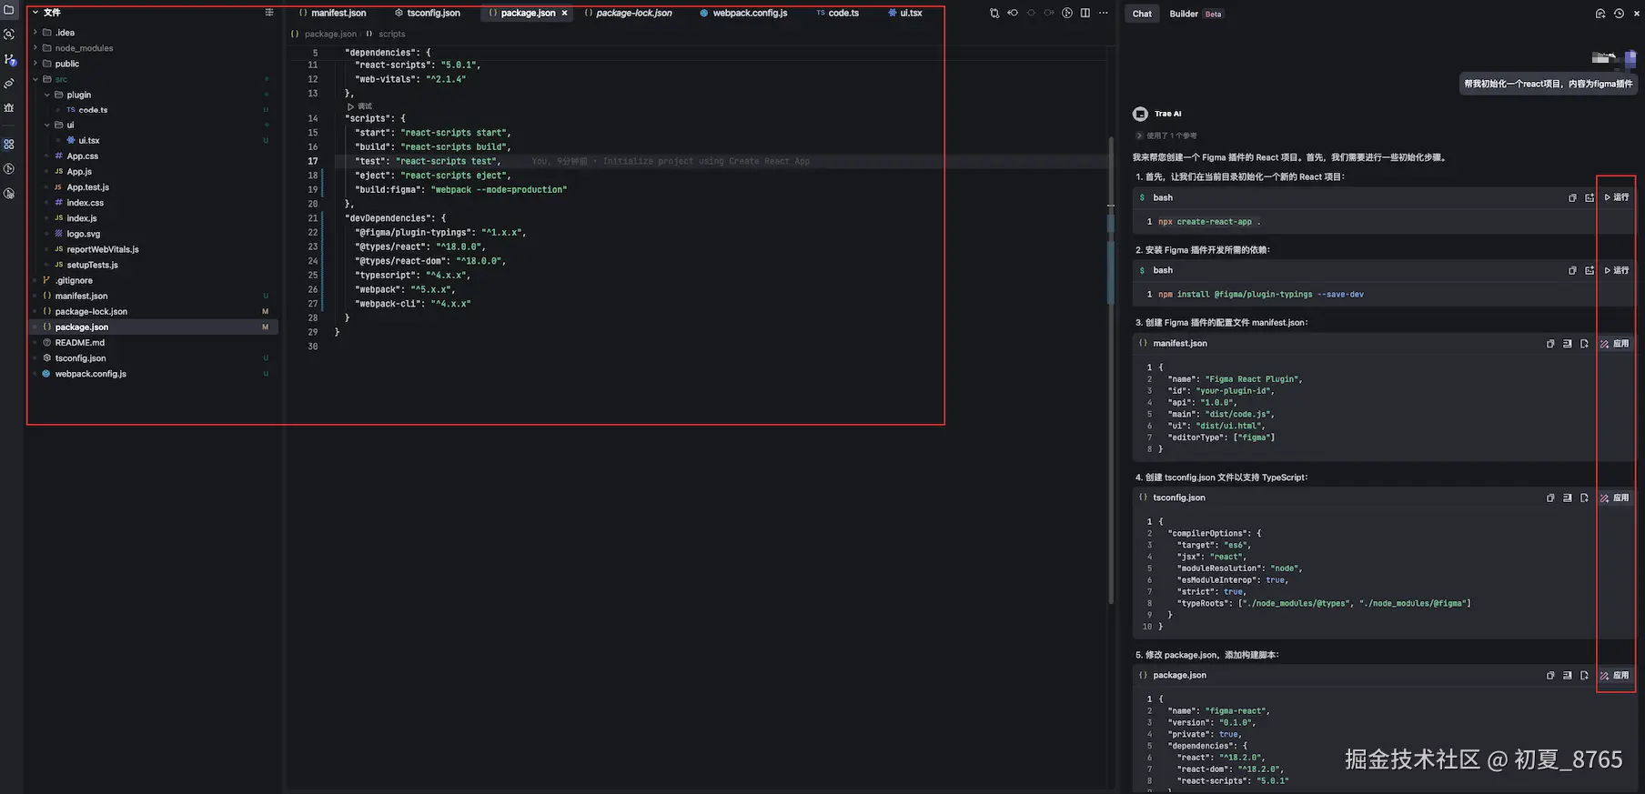Click insert-at-cursor icon on package.json block

[1568, 676]
